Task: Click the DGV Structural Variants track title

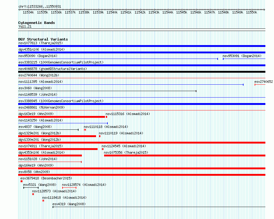Action: (43, 39)
